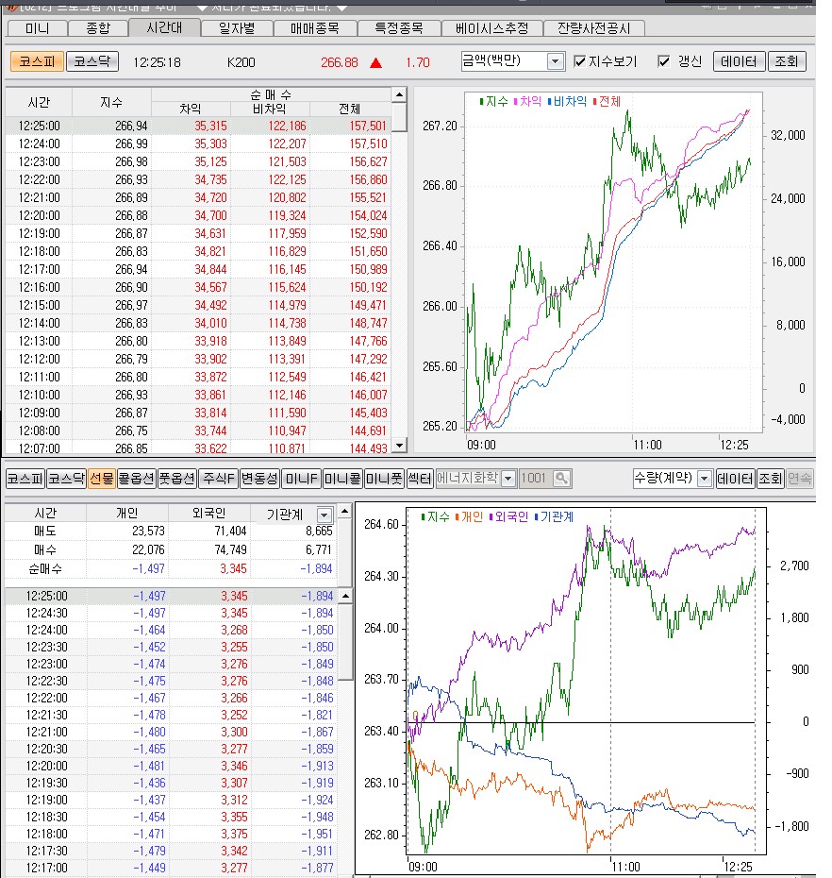Choose the 변동성 market button
This screenshot has width=832, height=878.
[259, 479]
